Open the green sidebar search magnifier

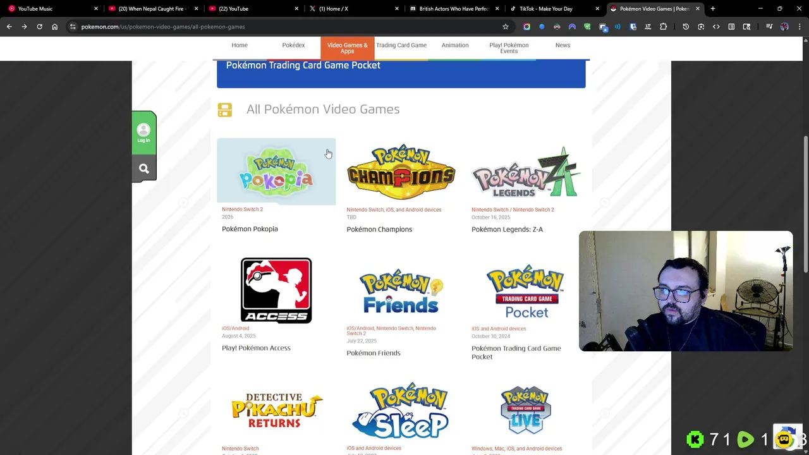click(x=144, y=169)
